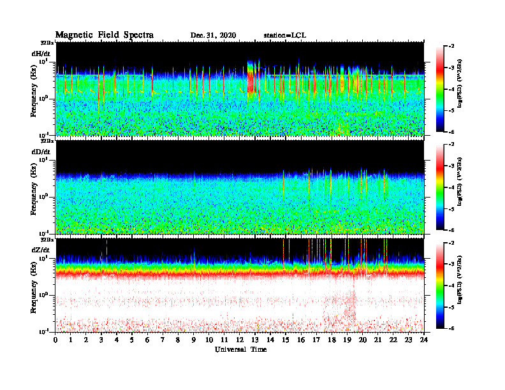Click hour "16" on the Universal Time axis

click(x=301, y=340)
